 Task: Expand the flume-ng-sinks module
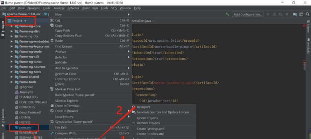point(12,62)
